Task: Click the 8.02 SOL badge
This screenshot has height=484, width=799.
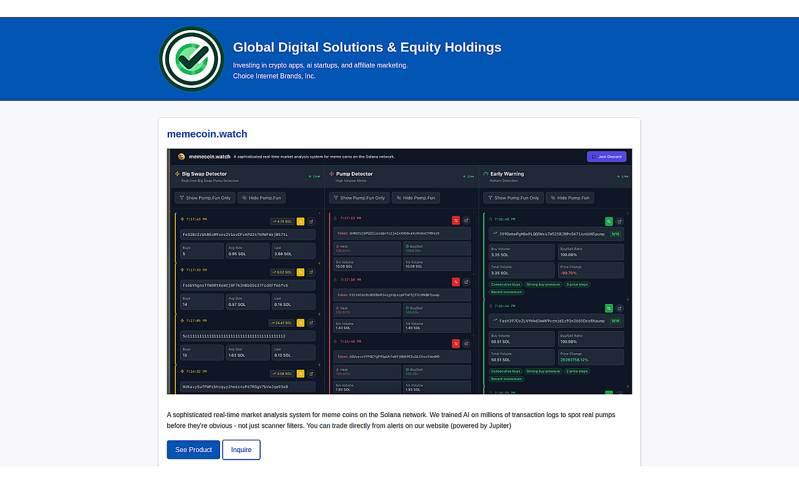Action: [282, 272]
